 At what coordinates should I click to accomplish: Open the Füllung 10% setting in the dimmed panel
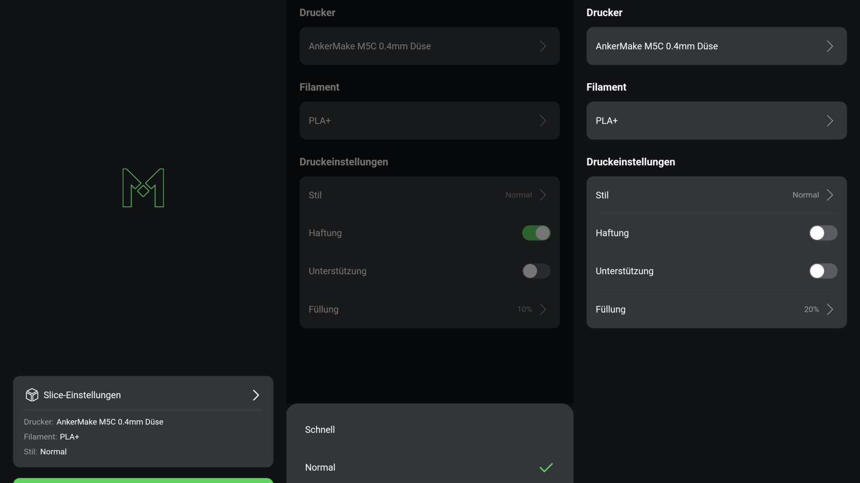(x=429, y=309)
